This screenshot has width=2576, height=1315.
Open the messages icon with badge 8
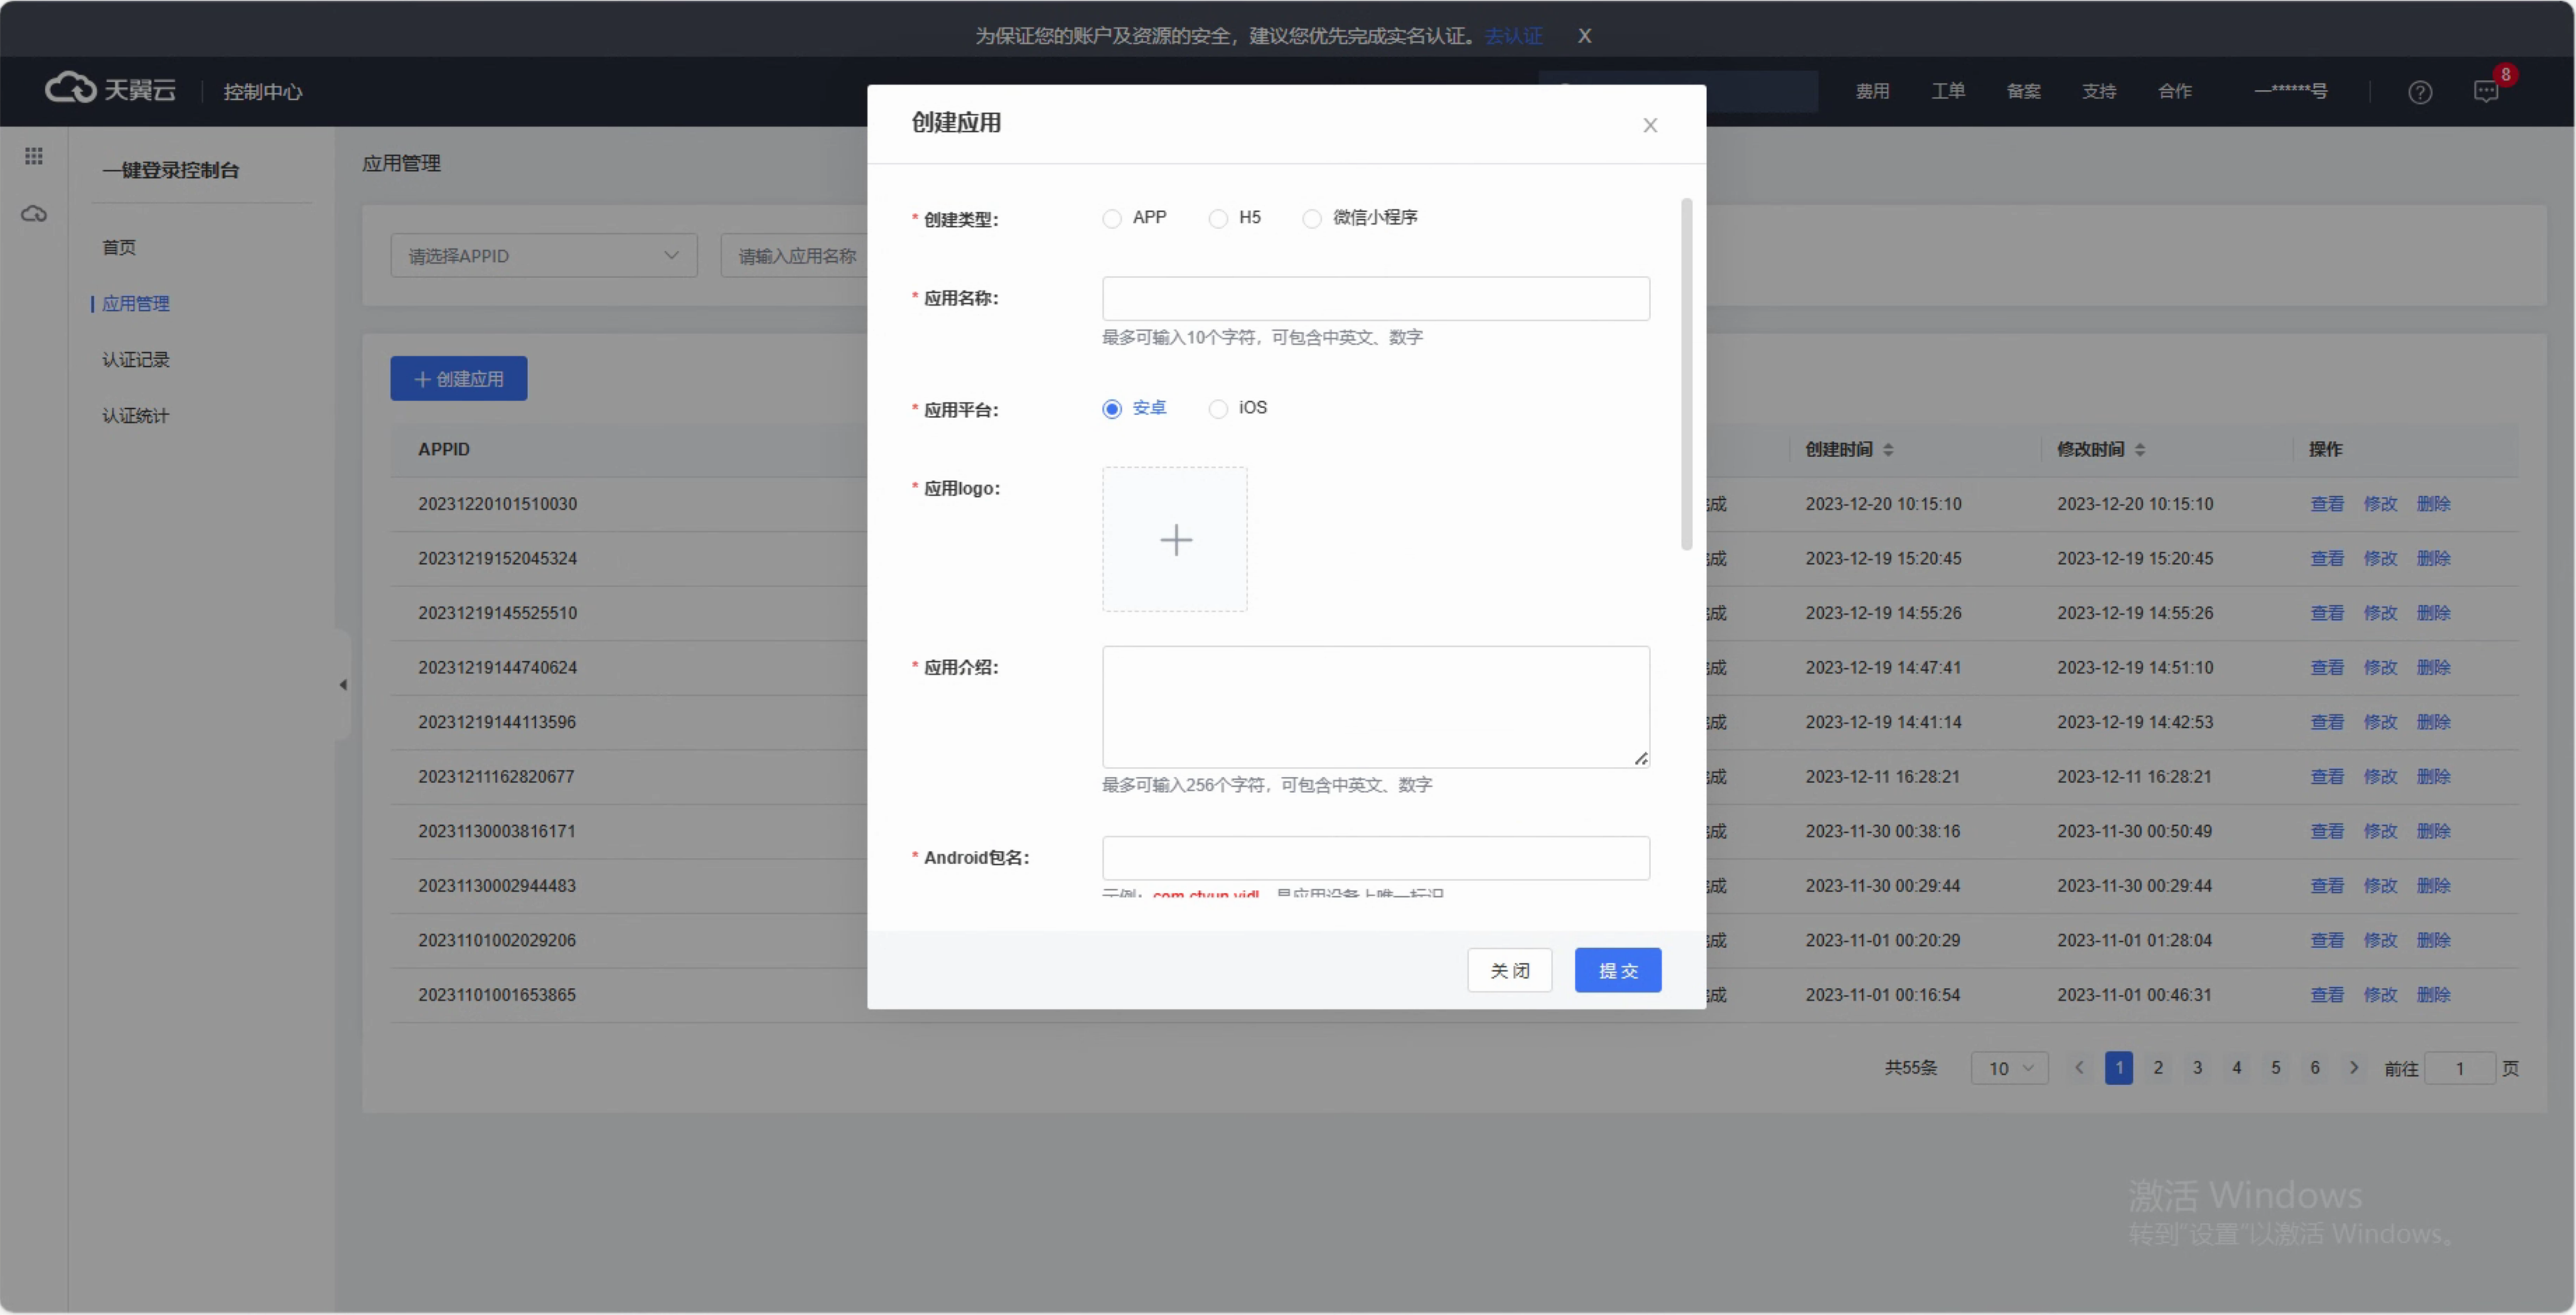point(2486,92)
